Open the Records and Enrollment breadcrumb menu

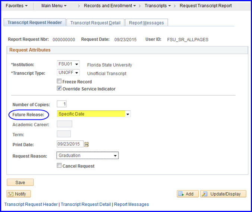coord(110,6)
